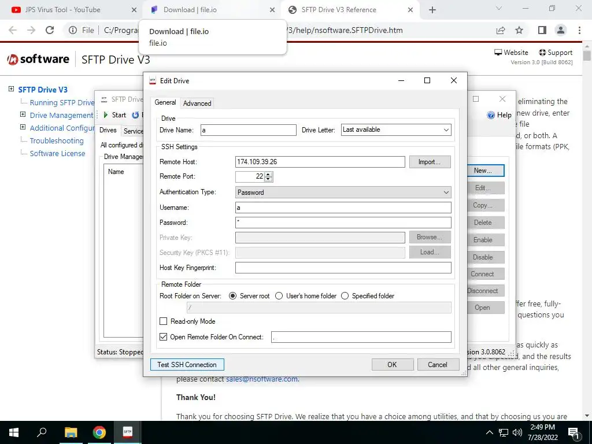Select the Drives tab in SFTP Drive window

[x=108, y=130]
